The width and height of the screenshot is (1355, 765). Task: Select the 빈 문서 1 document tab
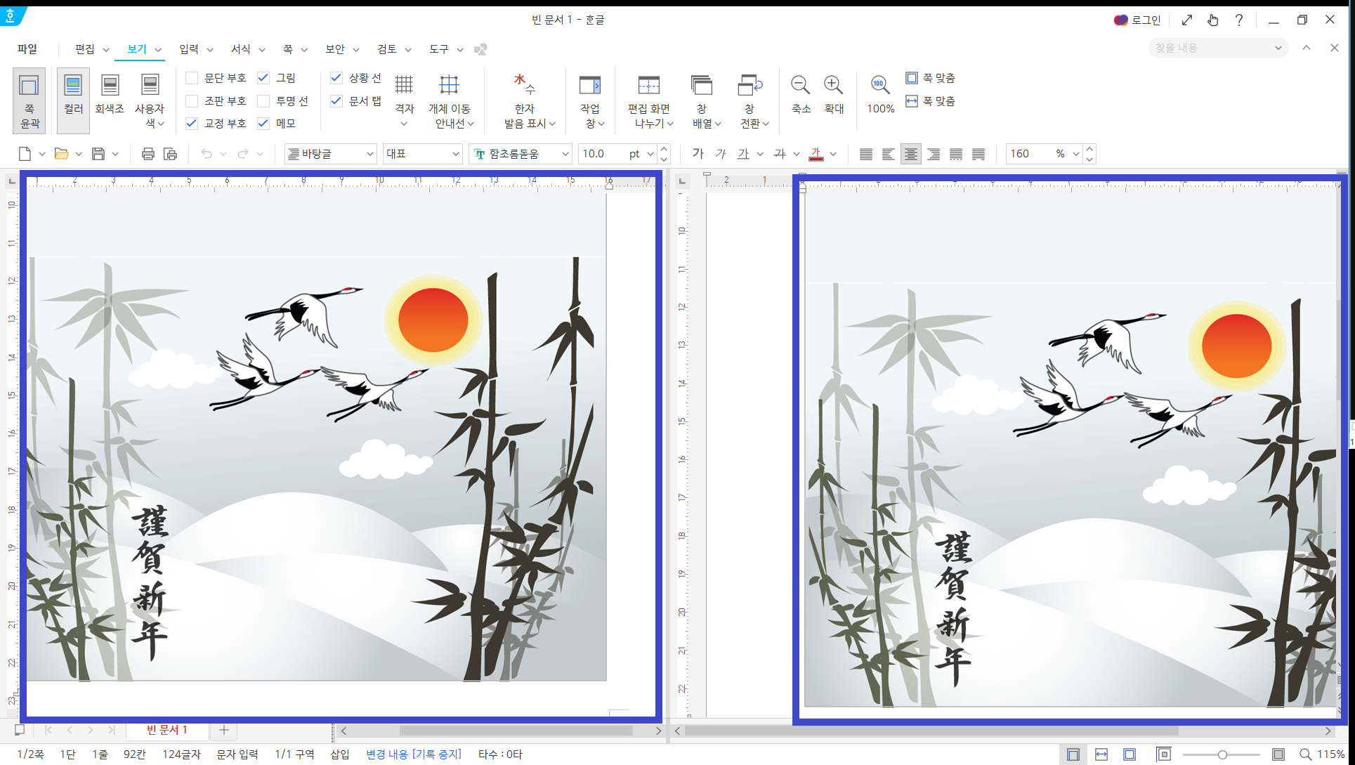166,730
